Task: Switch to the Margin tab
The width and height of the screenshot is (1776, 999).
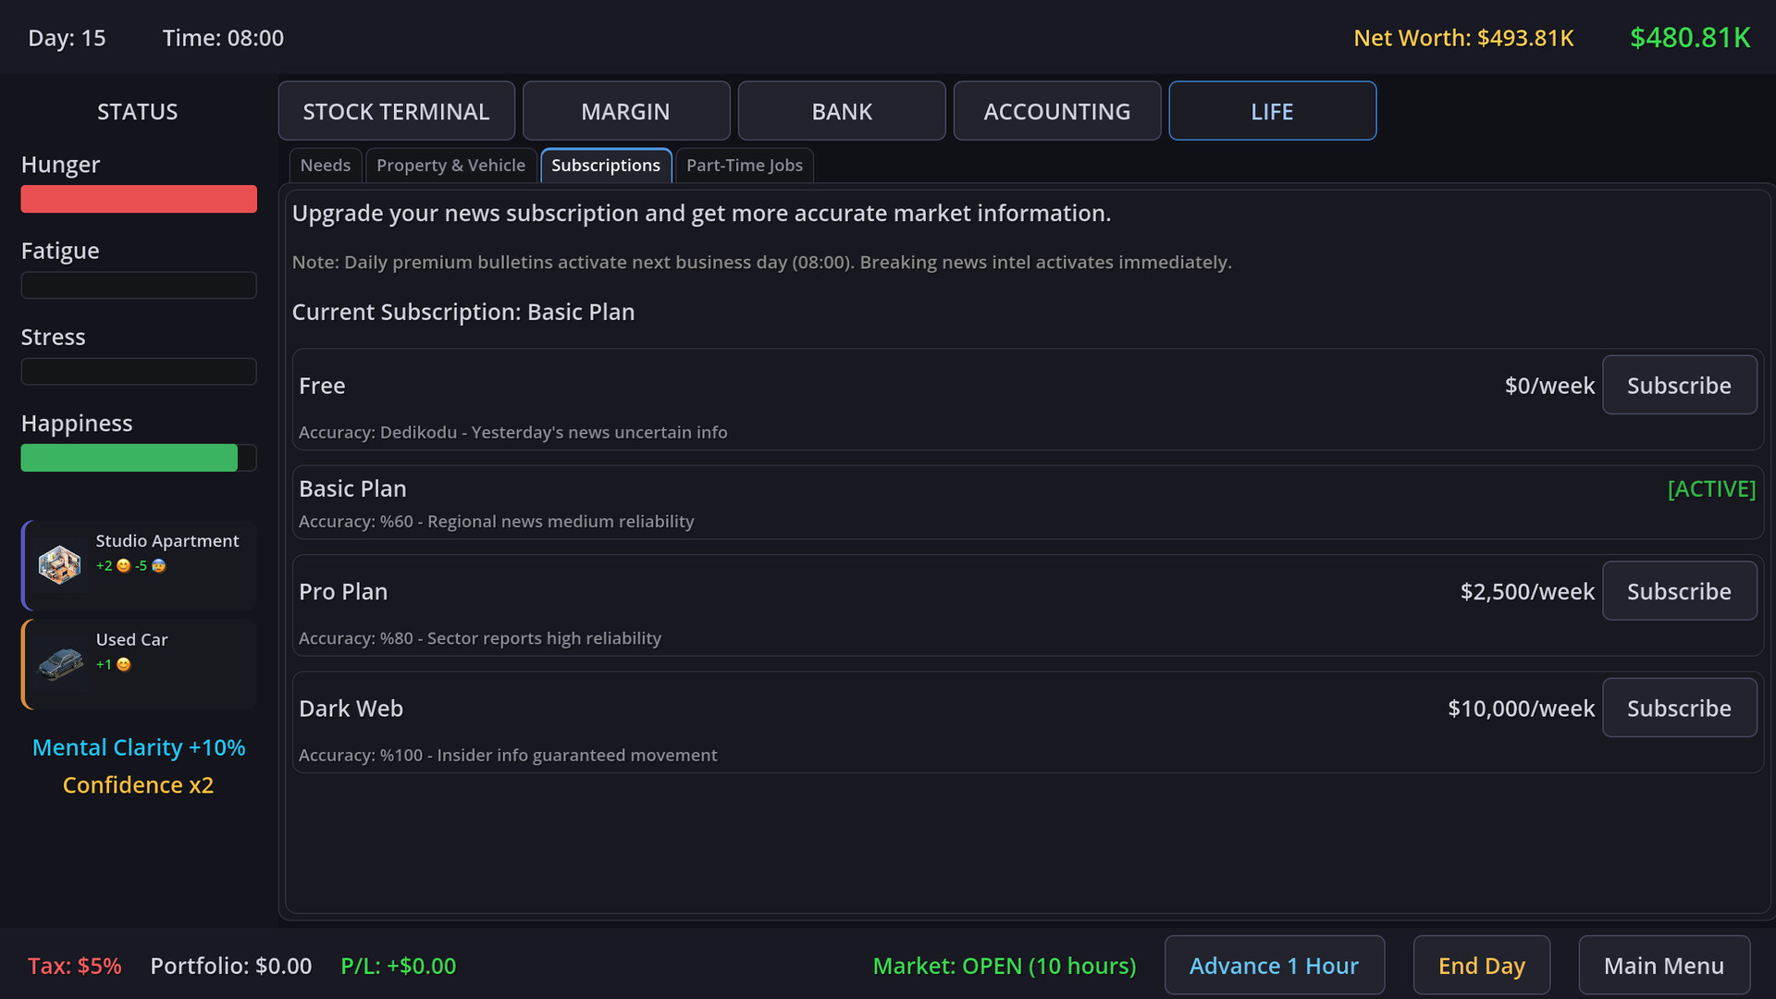Action: point(625,111)
